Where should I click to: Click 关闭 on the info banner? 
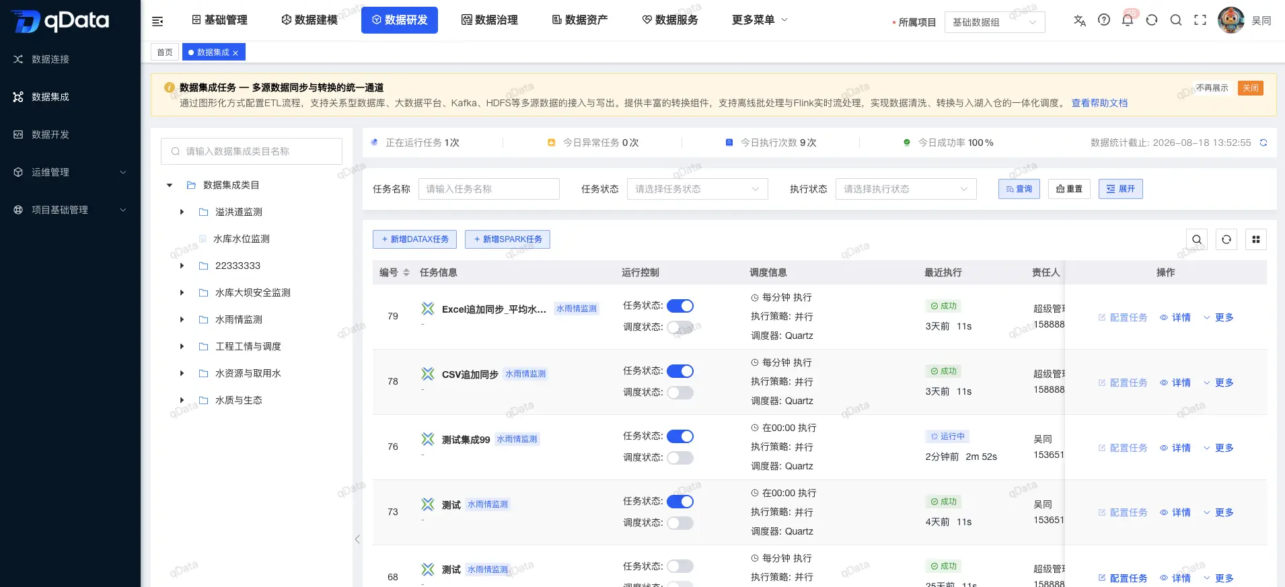1251,88
